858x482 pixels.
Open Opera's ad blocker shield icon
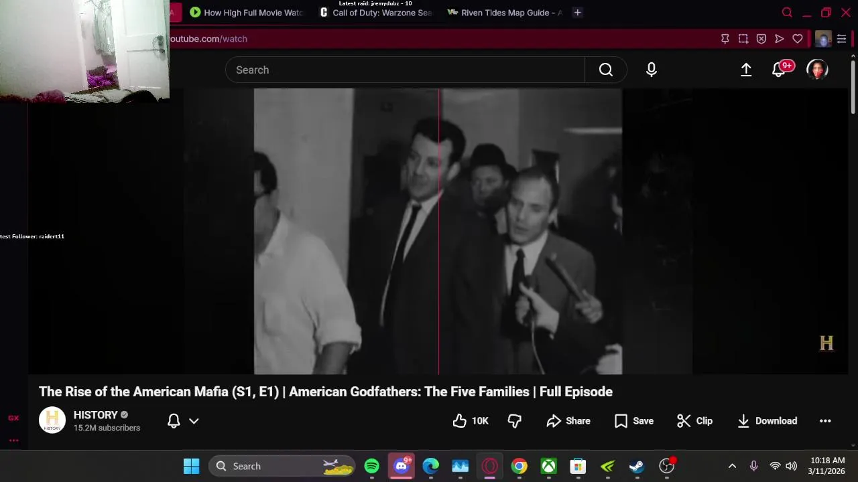tap(761, 39)
